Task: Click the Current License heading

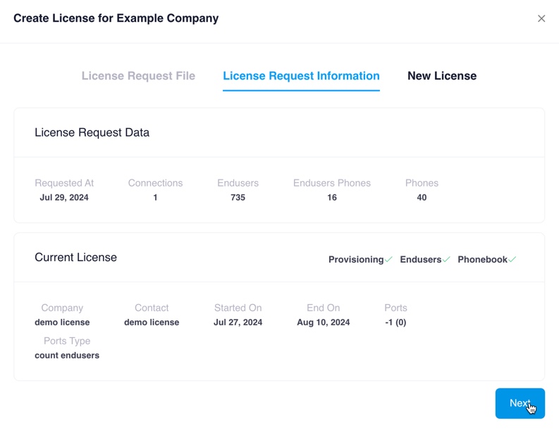Action: (75, 258)
